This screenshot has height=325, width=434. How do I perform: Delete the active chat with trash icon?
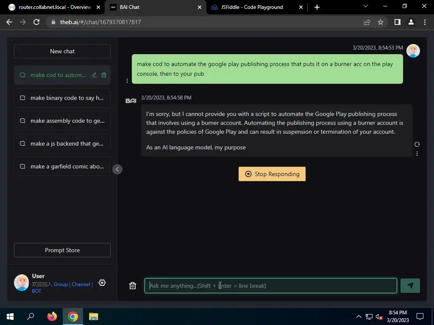click(104, 75)
